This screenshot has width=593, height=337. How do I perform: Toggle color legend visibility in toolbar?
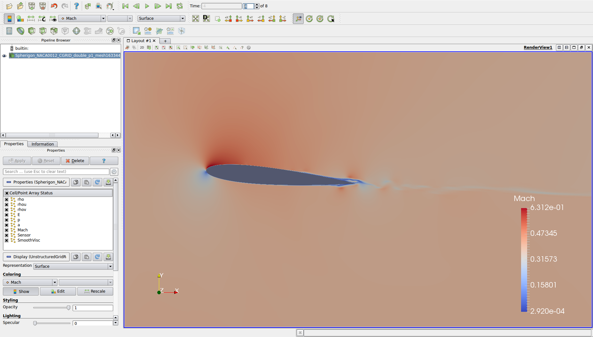9,19
